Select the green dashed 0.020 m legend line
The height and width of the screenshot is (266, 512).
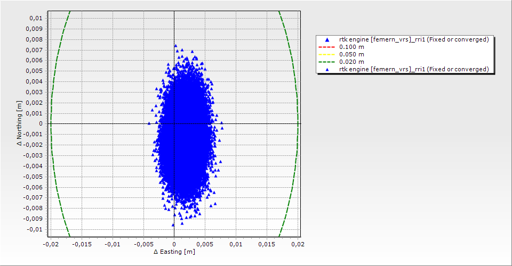[327, 62]
